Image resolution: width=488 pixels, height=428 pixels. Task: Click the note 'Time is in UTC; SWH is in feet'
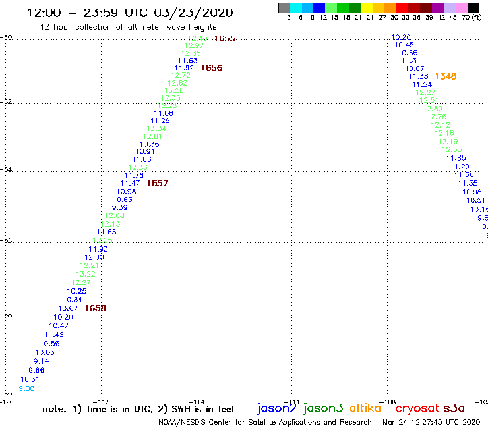click(x=138, y=409)
